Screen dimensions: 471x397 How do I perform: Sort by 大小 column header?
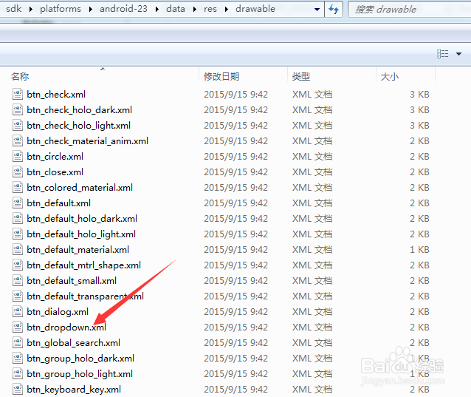pos(390,76)
